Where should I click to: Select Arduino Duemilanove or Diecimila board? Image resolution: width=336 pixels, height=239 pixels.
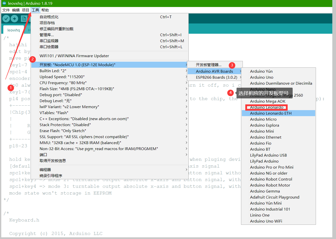pyautogui.click(x=278, y=83)
